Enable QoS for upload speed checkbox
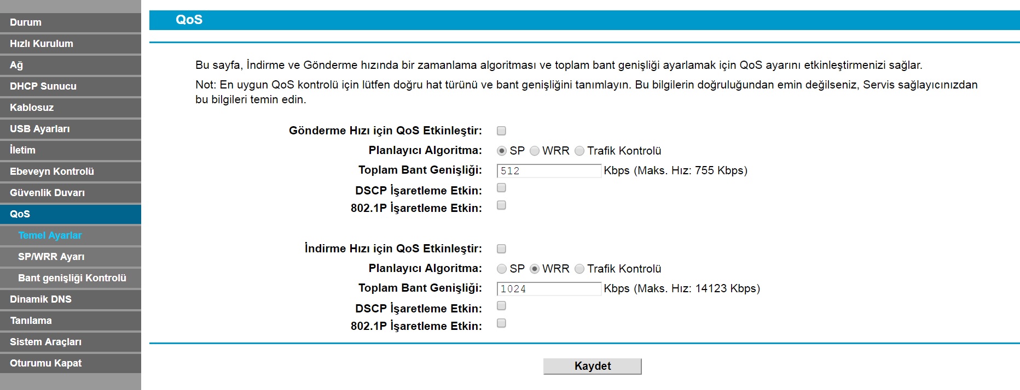The height and width of the screenshot is (390, 1020). [501, 131]
